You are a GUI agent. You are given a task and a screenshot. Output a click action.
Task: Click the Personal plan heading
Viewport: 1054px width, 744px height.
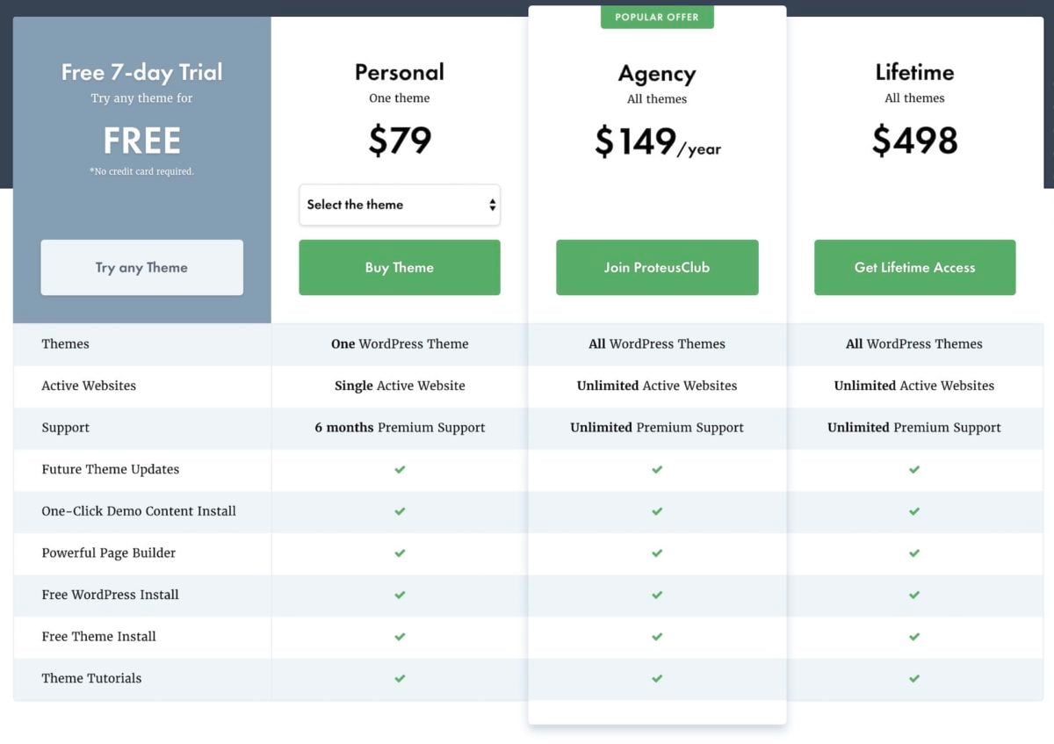[x=400, y=72]
